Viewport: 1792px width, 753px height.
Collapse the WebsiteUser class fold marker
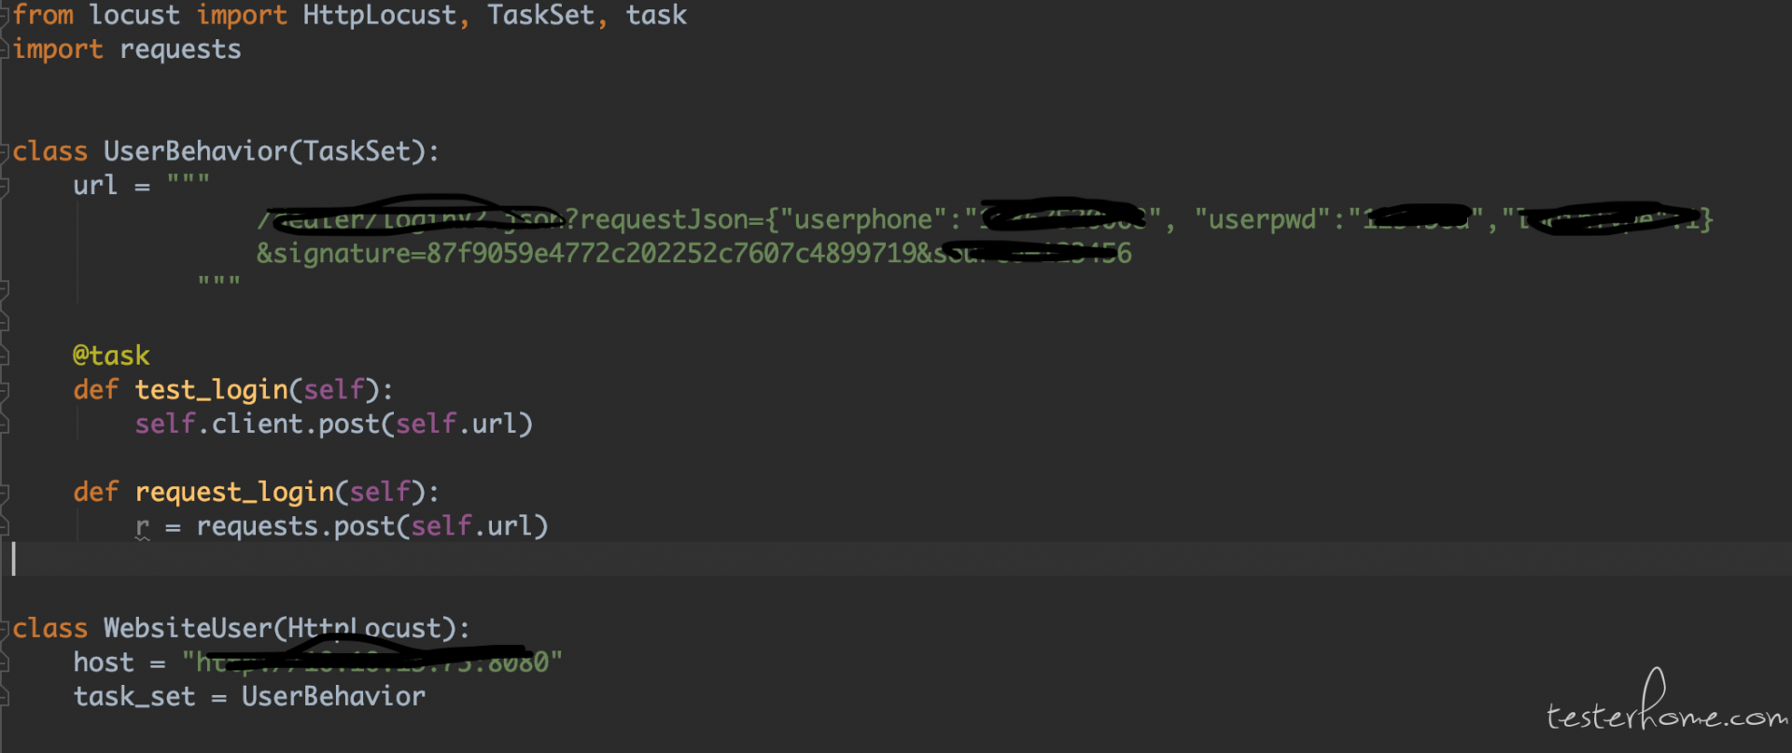[x=5, y=629]
